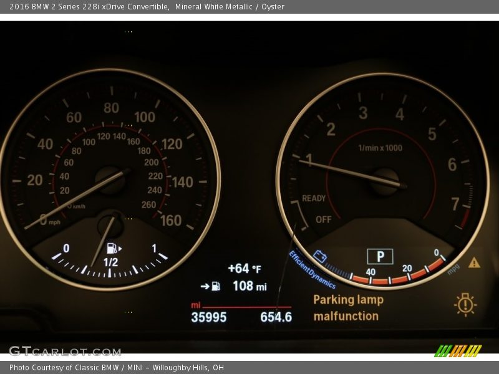Click the trip distance 654.6
The width and height of the screenshot is (499, 374).
(x=276, y=317)
